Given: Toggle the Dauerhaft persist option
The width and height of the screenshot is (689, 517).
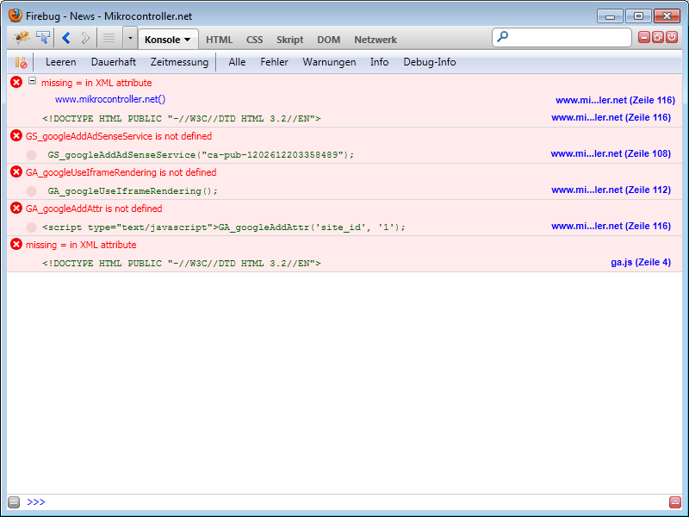Looking at the screenshot, I should tap(114, 62).
